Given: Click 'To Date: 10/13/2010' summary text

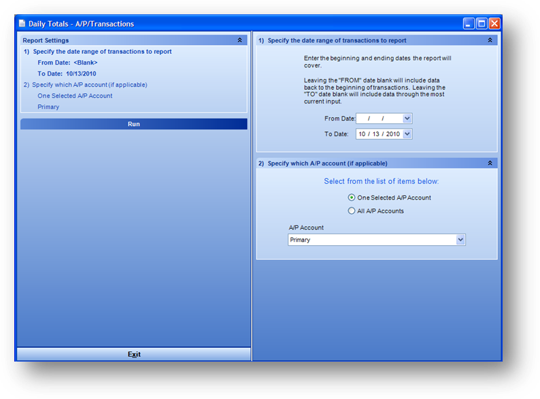Looking at the screenshot, I should [67, 74].
